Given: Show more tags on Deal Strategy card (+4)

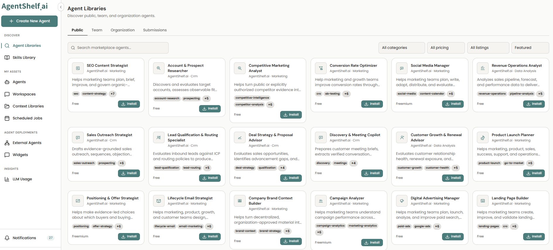Looking at the screenshot, I should click(x=282, y=168).
